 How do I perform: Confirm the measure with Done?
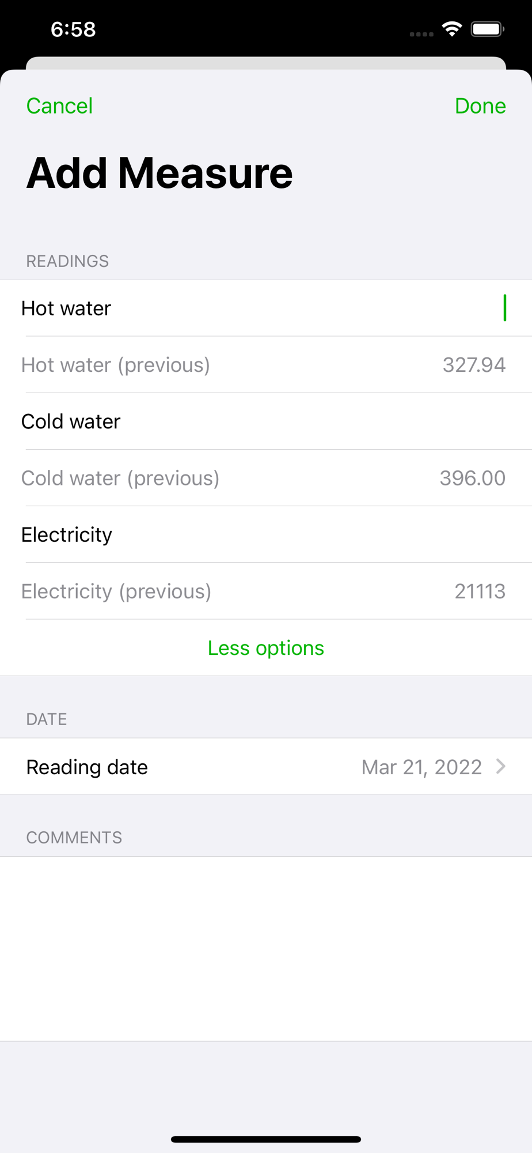click(480, 106)
